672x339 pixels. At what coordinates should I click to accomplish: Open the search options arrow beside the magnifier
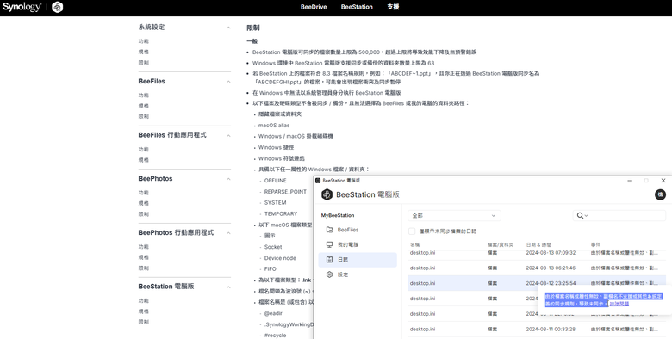click(x=586, y=216)
